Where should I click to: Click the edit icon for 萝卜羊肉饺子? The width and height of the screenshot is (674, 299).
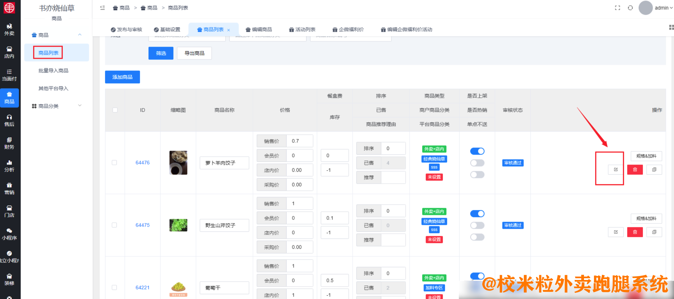[x=616, y=169]
